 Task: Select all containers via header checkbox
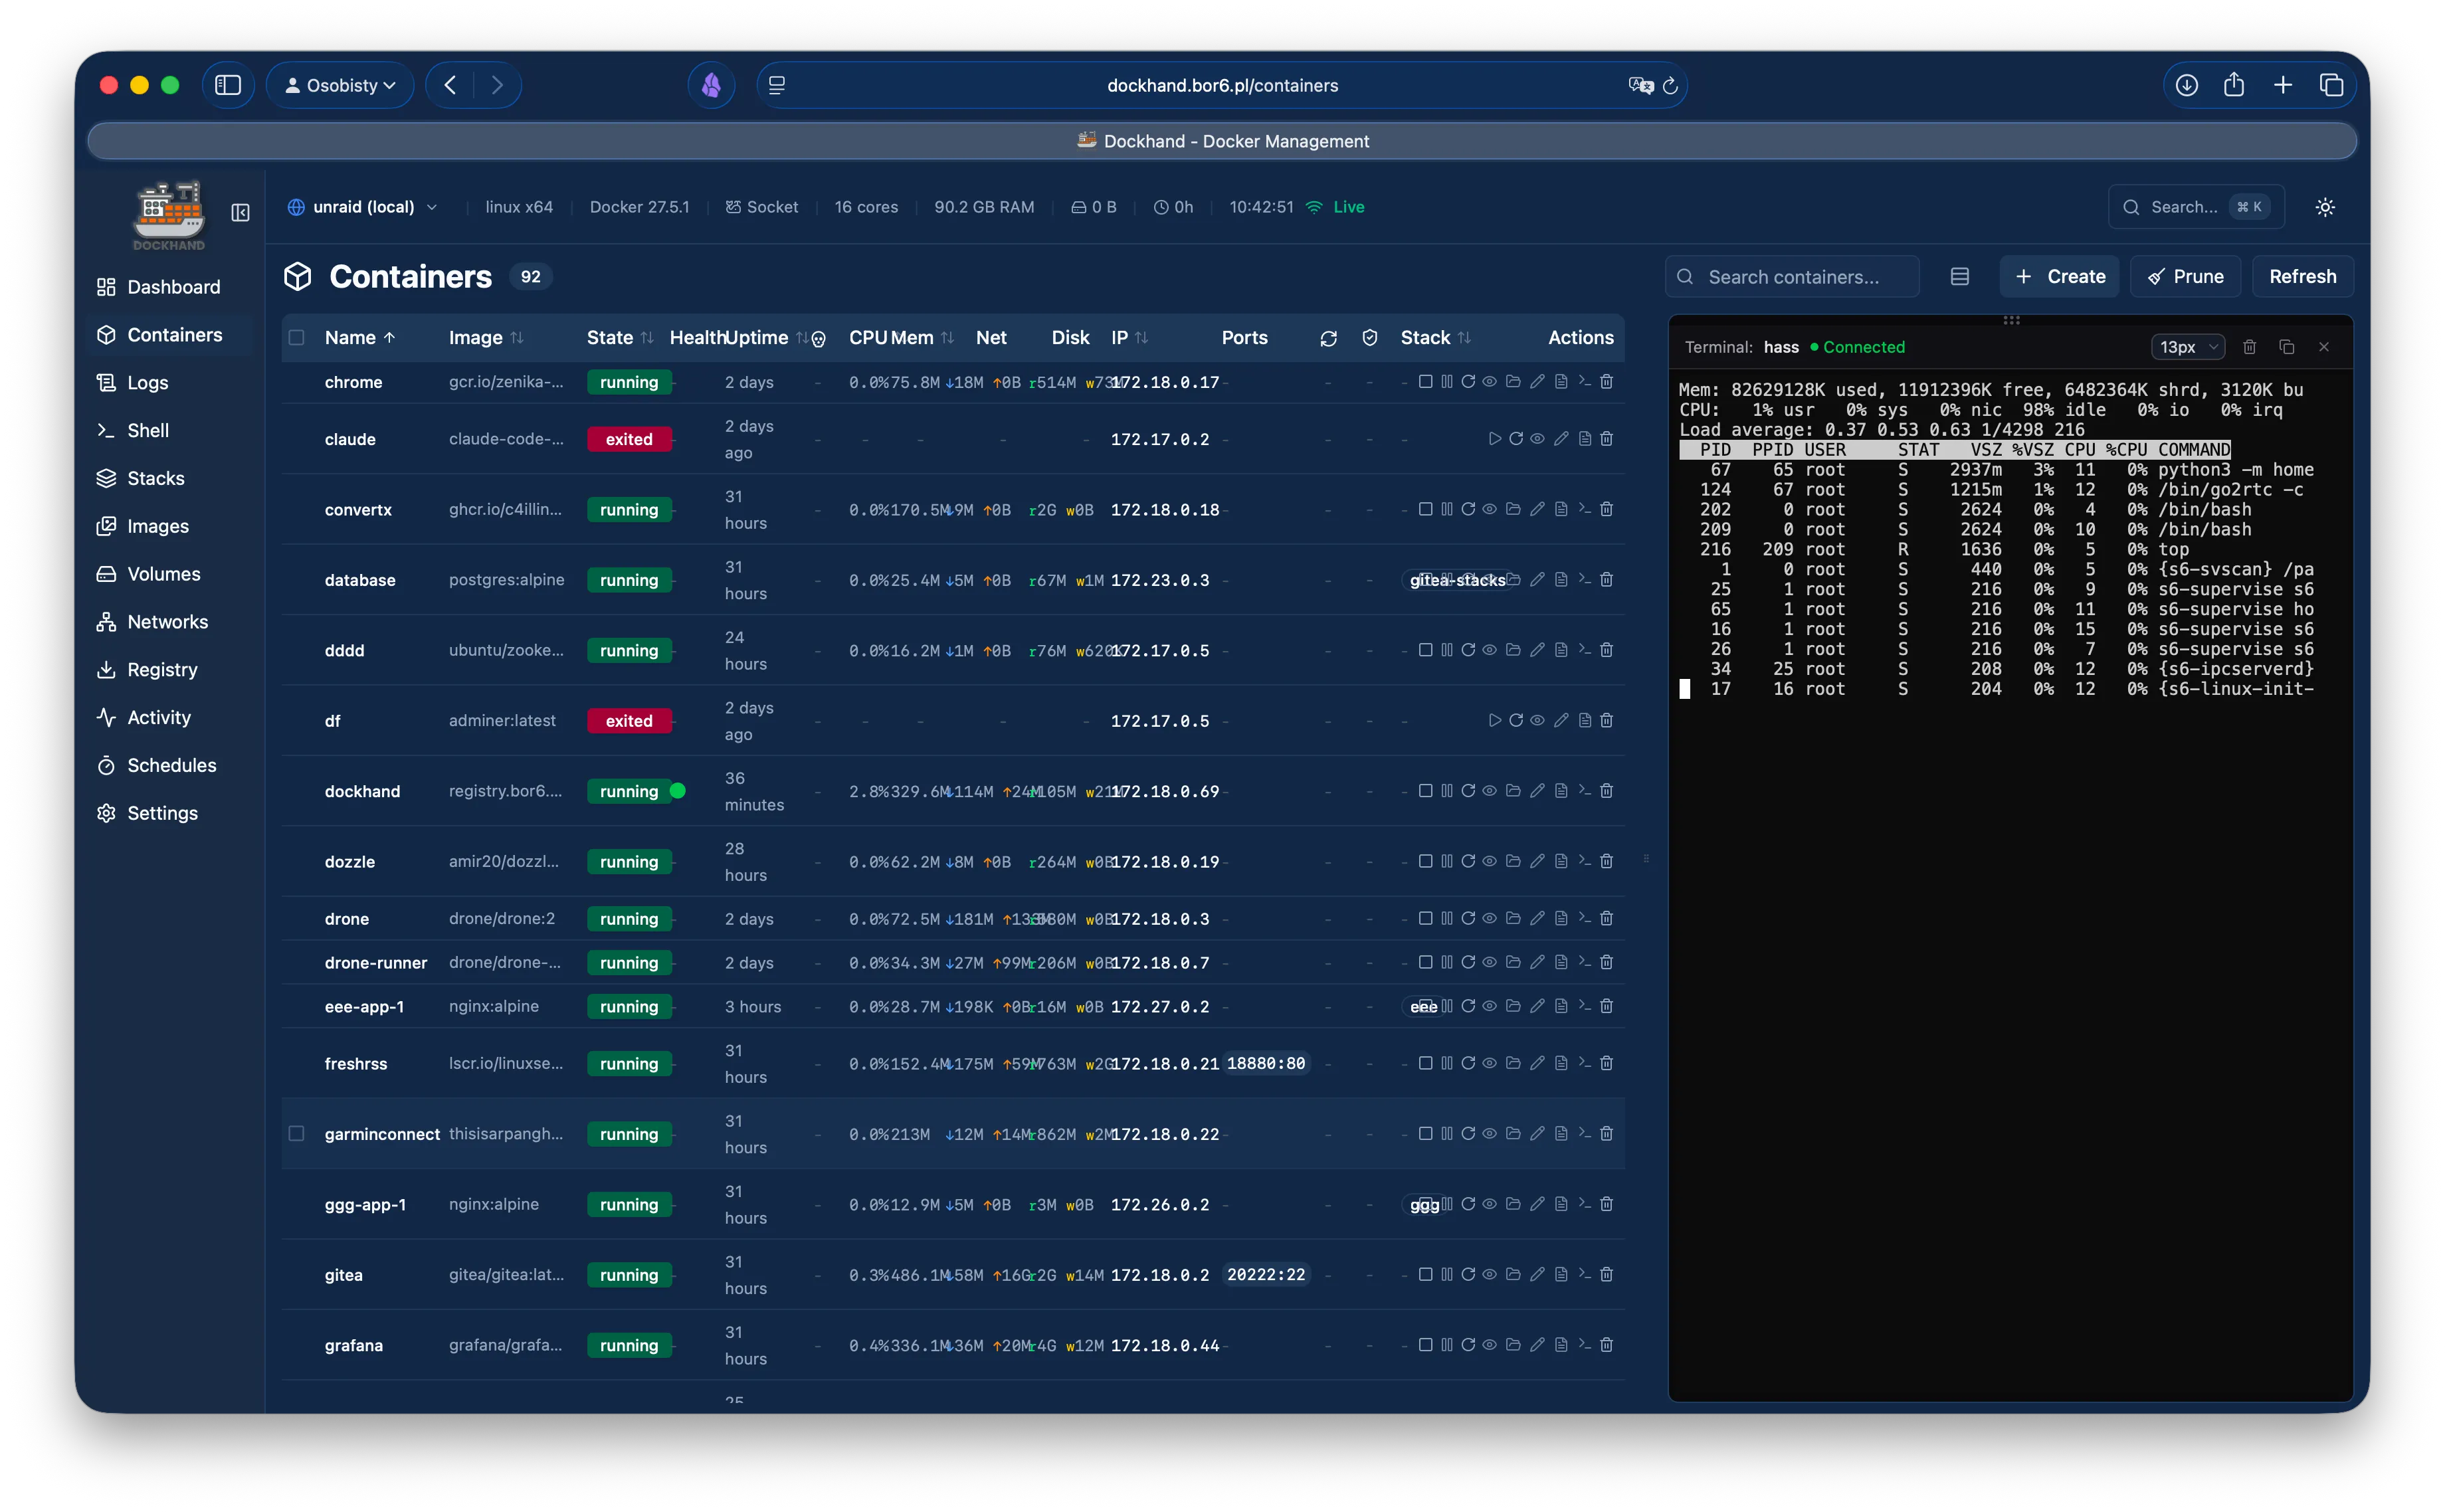click(x=297, y=337)
